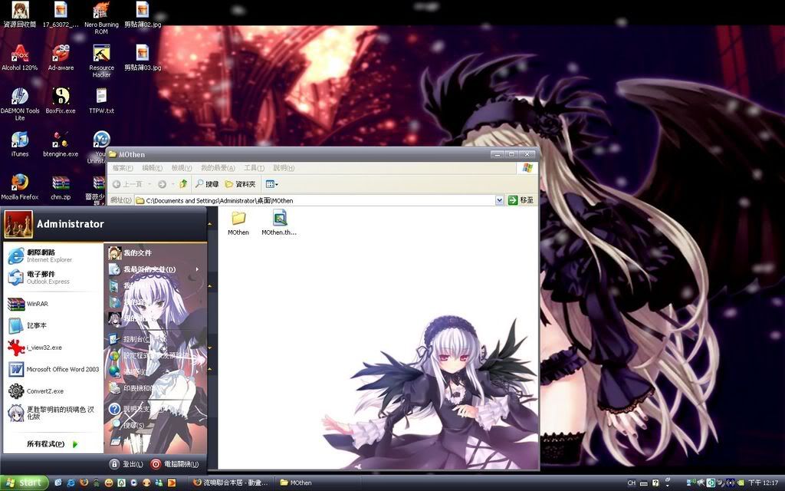Image resolution: width=785 pixels, height=491 pixels.
Task: Click the Administrator user picture
Action: click(x=18, y=224)
